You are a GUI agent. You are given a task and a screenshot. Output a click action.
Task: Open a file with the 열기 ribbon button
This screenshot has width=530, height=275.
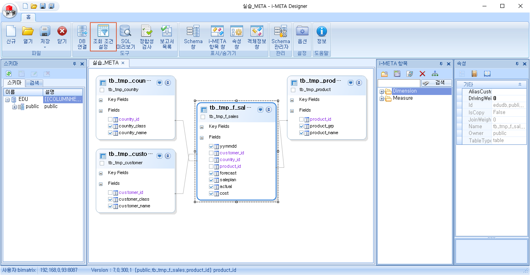28,36
